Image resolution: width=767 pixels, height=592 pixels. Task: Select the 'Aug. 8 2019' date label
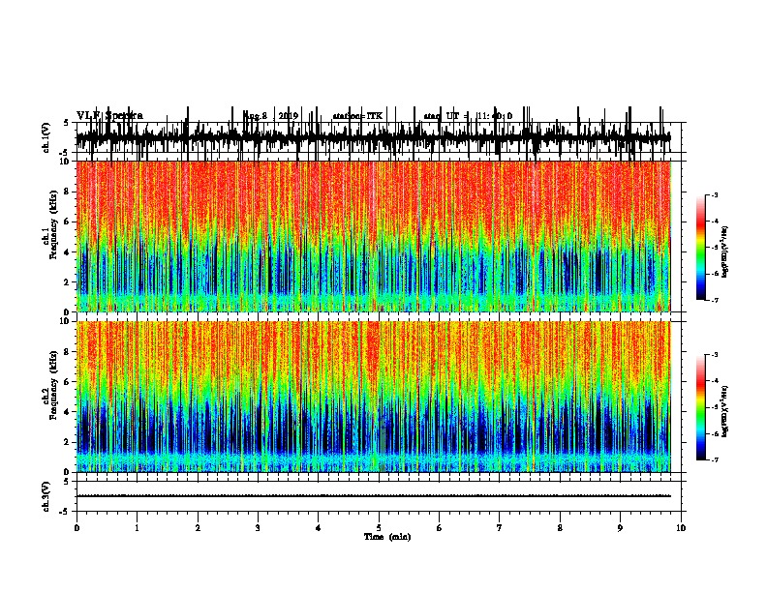click(x=270, y=116)
